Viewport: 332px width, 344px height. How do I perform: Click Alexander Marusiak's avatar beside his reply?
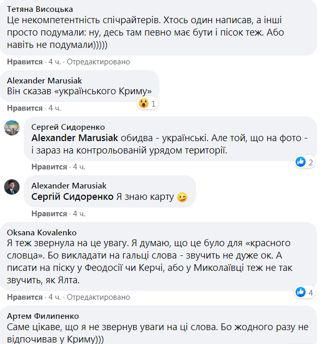[12, 186]
